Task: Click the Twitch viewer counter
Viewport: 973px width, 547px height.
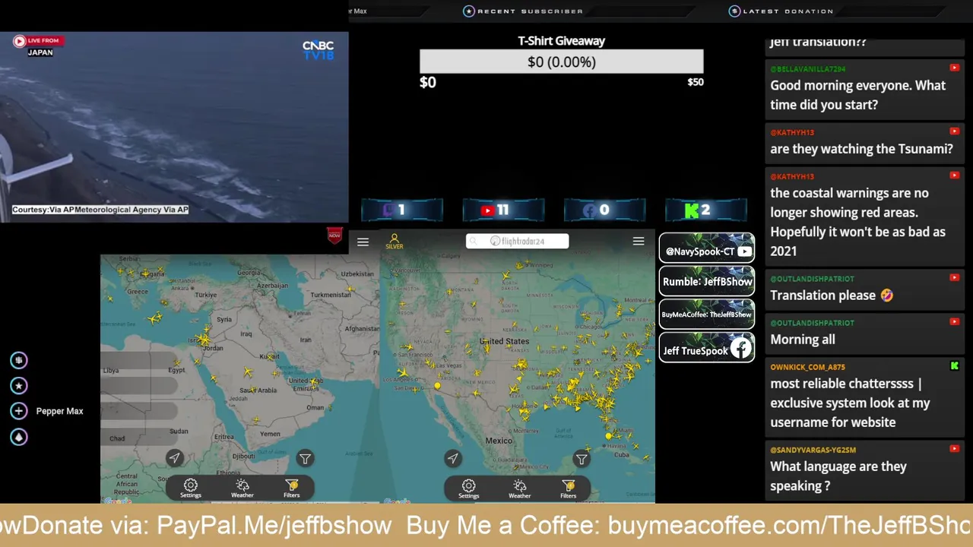Action: click(402, 210)
